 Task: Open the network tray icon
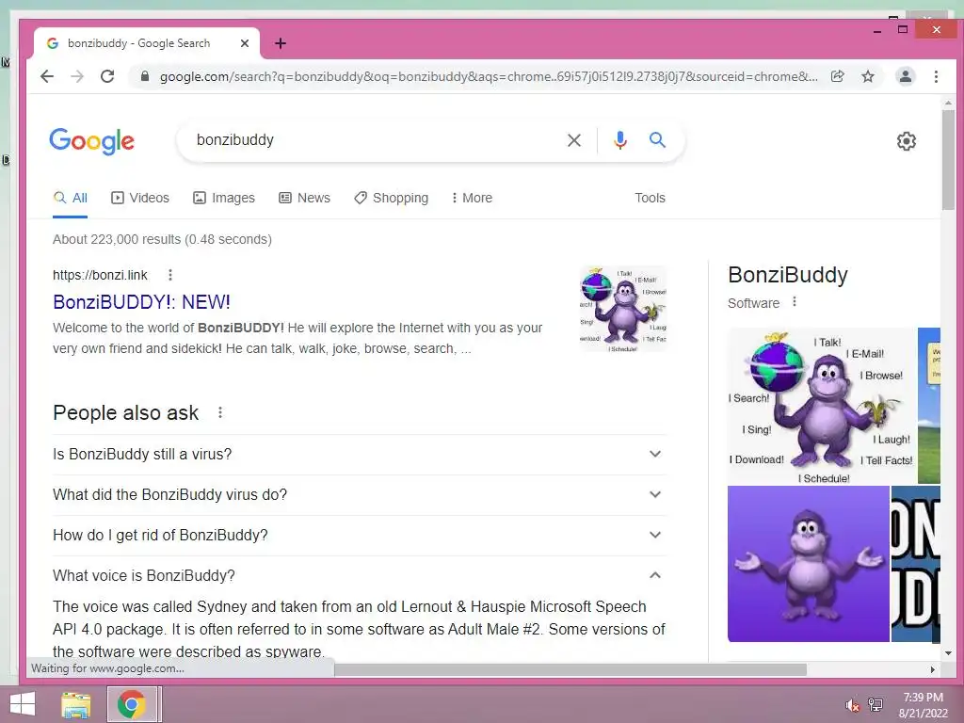pos(876,704)
